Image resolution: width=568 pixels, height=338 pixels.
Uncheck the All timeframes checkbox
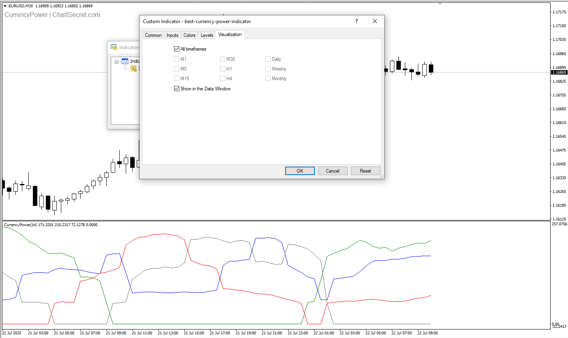click(176, 49)
